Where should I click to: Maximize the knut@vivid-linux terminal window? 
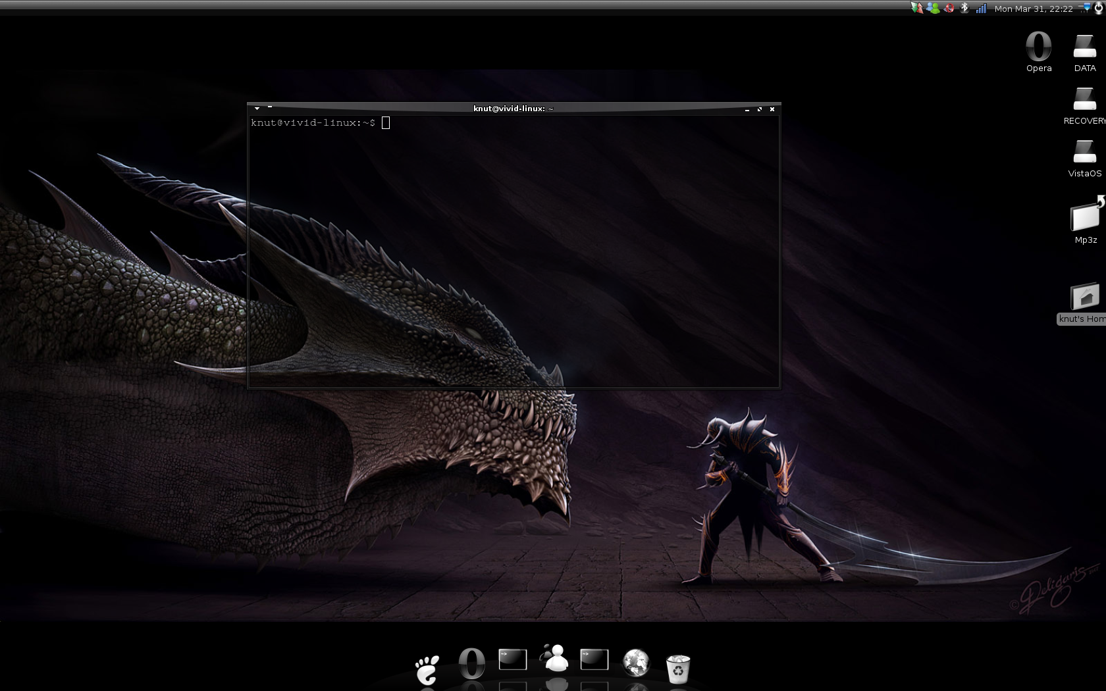click(759, 109)
